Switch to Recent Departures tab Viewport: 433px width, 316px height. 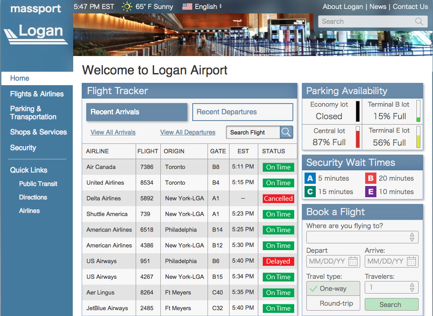pos(243,112)
